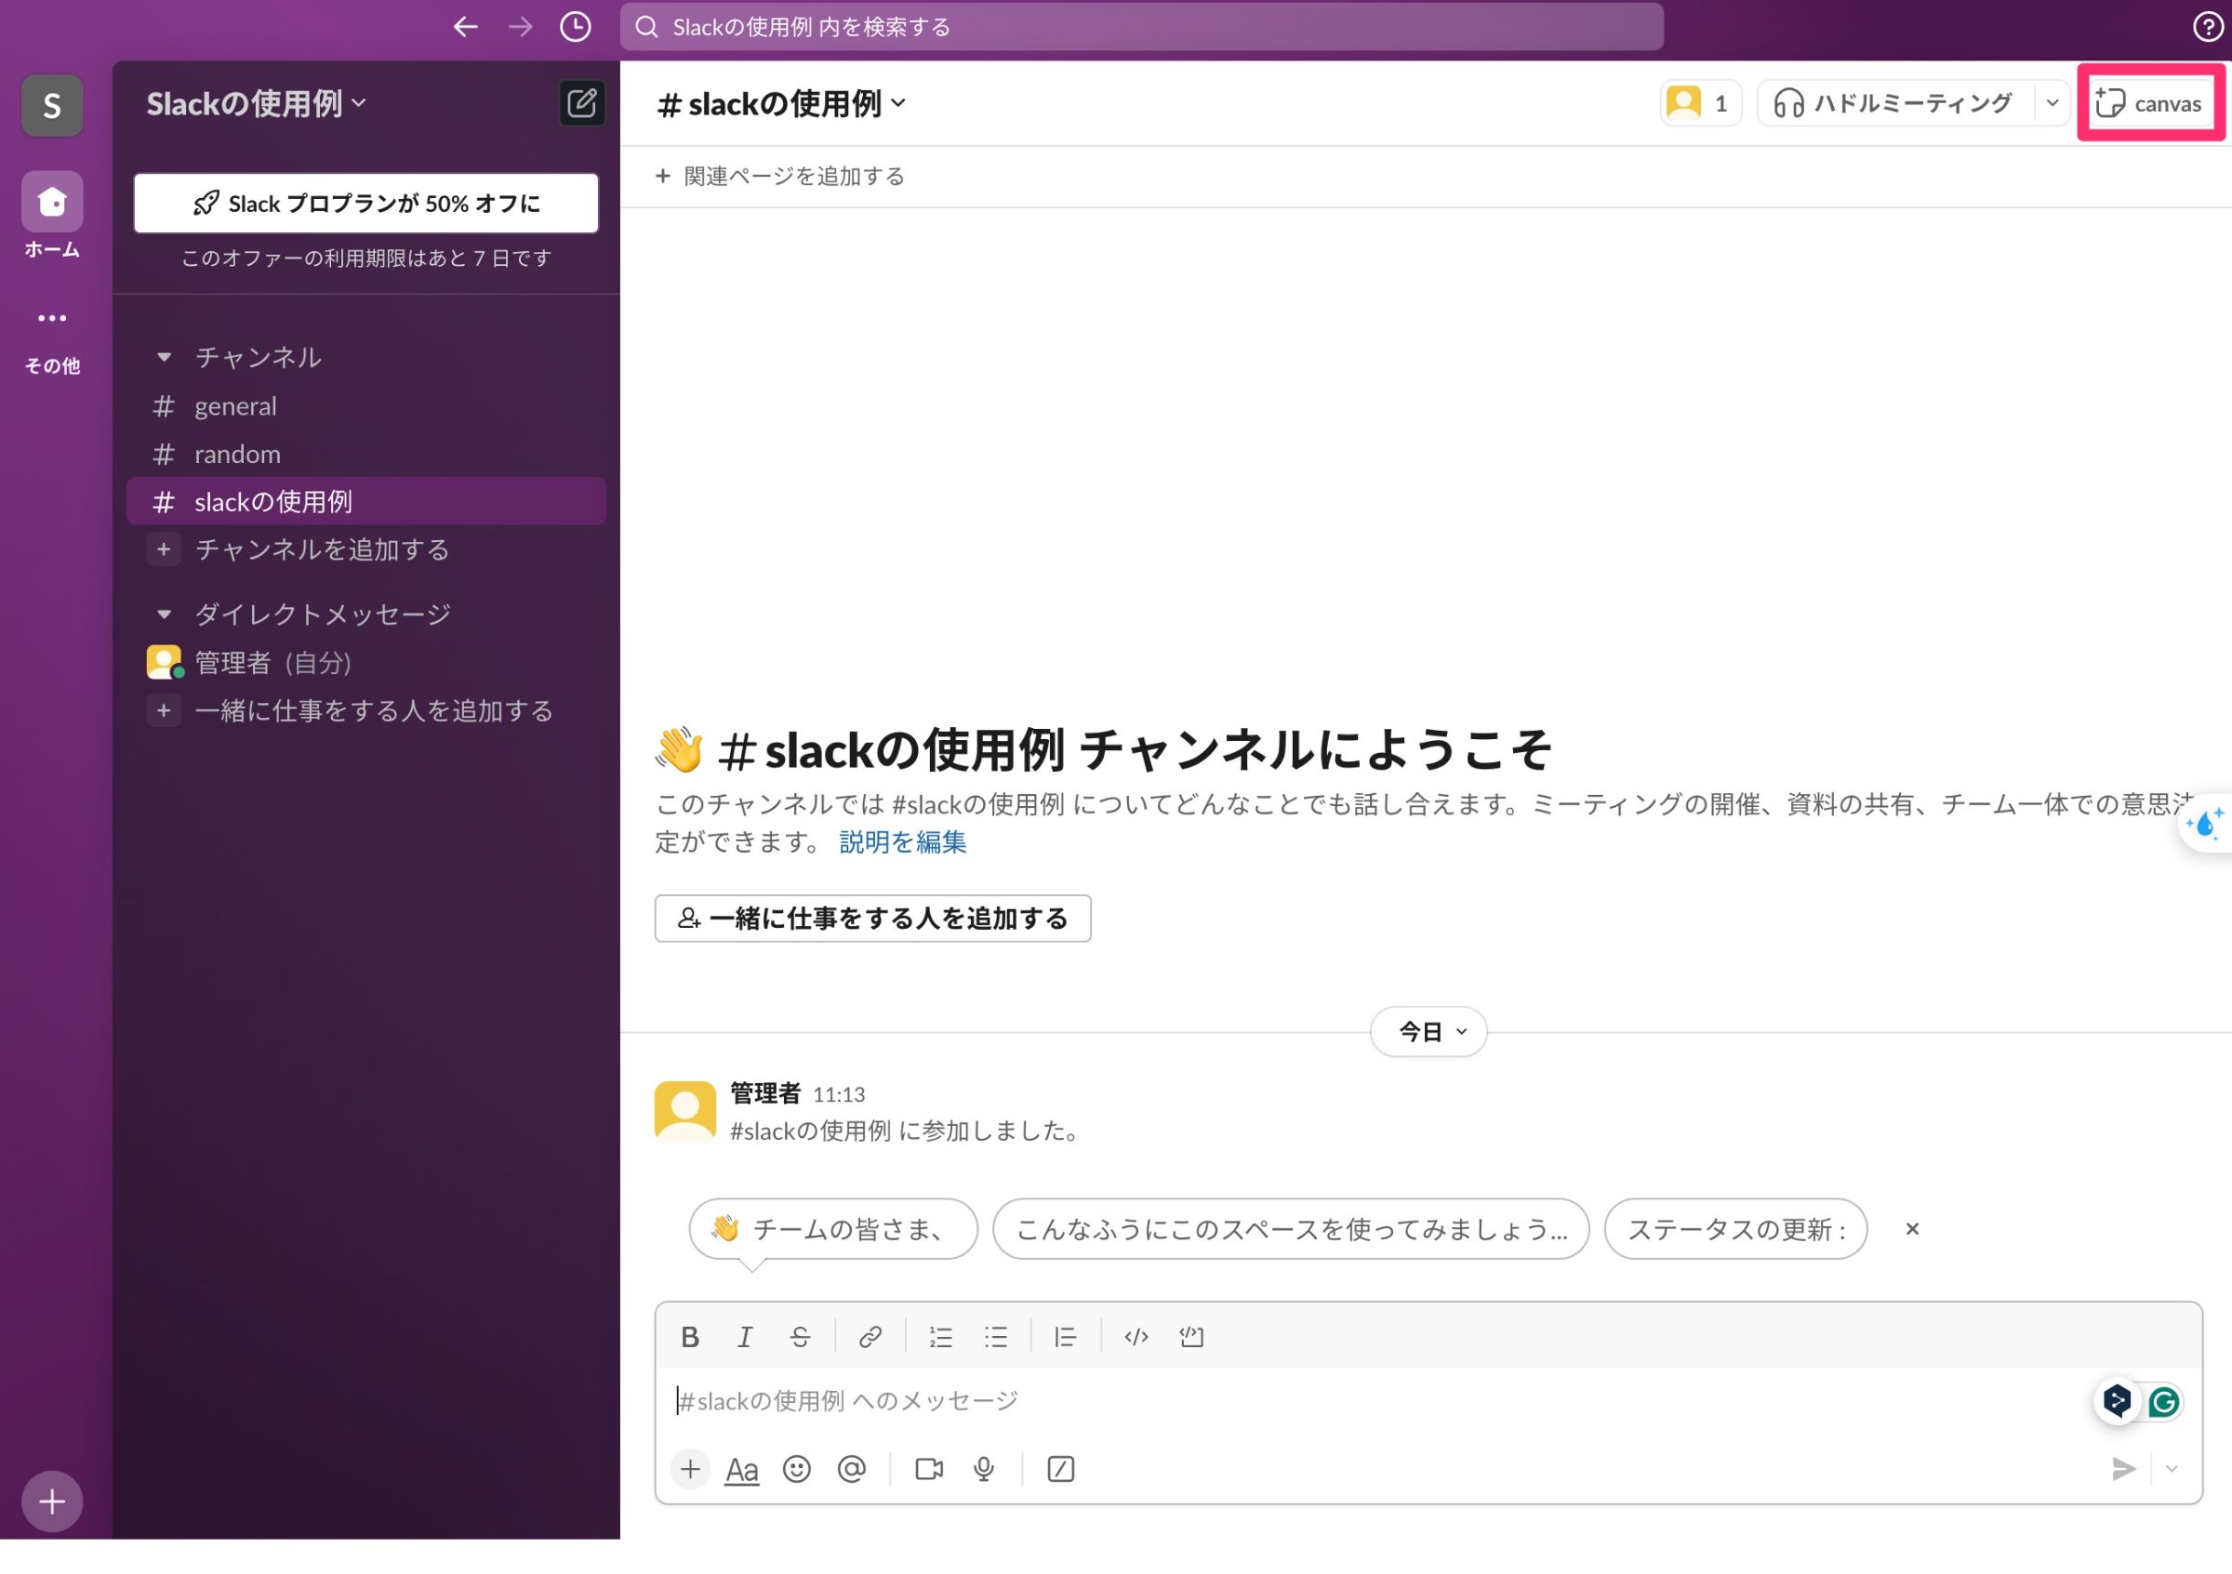Open the history clock icon
This screenshot has width=2232, height=1574.
tap(576, 27)
